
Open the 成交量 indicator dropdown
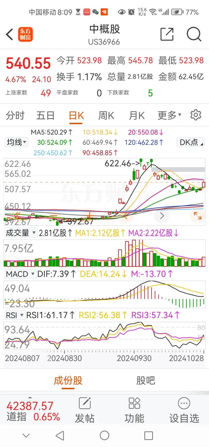21,233
